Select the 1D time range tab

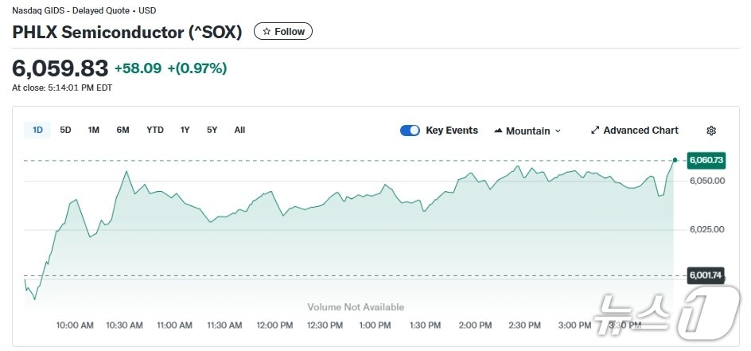[x=37, y=130]
